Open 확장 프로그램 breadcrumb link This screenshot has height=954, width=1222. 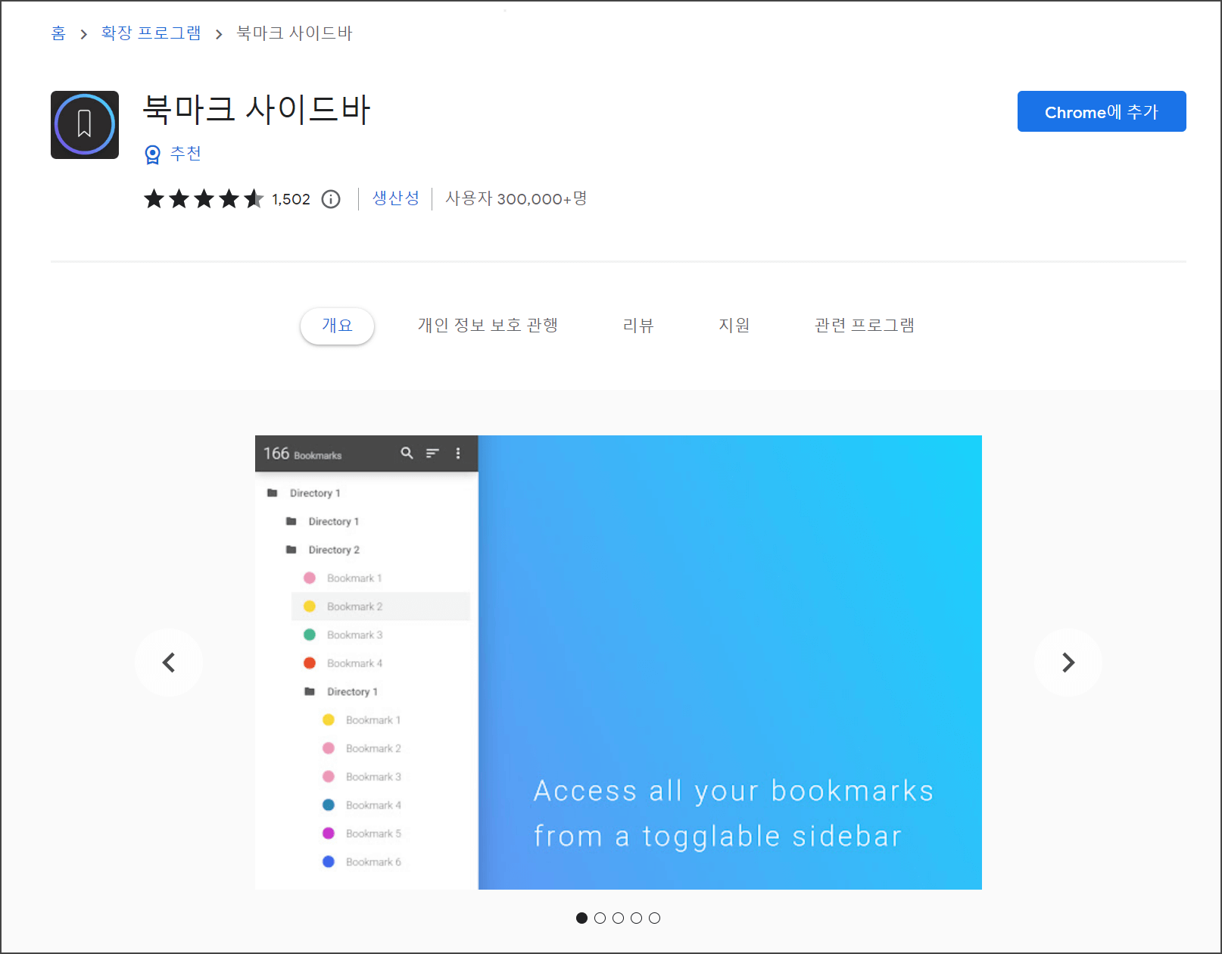[151, 33]
